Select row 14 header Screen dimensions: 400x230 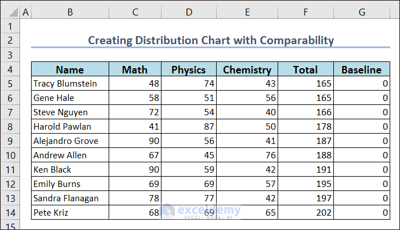pyautogui.click(x=10, y=213)
